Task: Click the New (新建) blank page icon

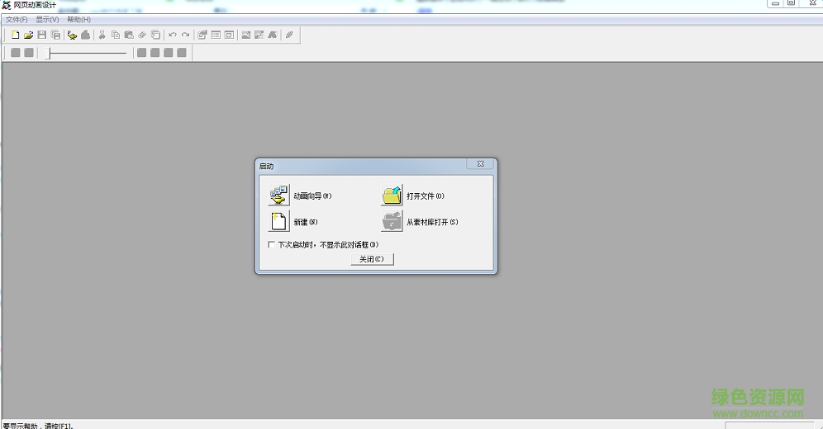Action: click(278, 222)
